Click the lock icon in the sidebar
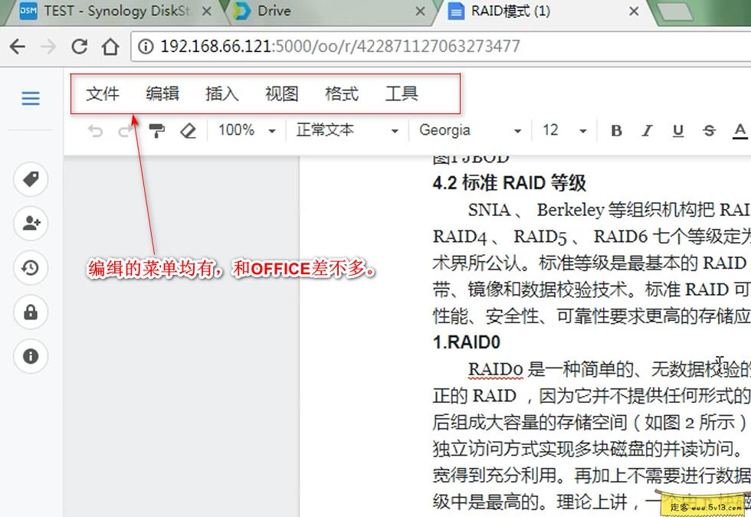This screenshot has height=517, width=751. 30,312
